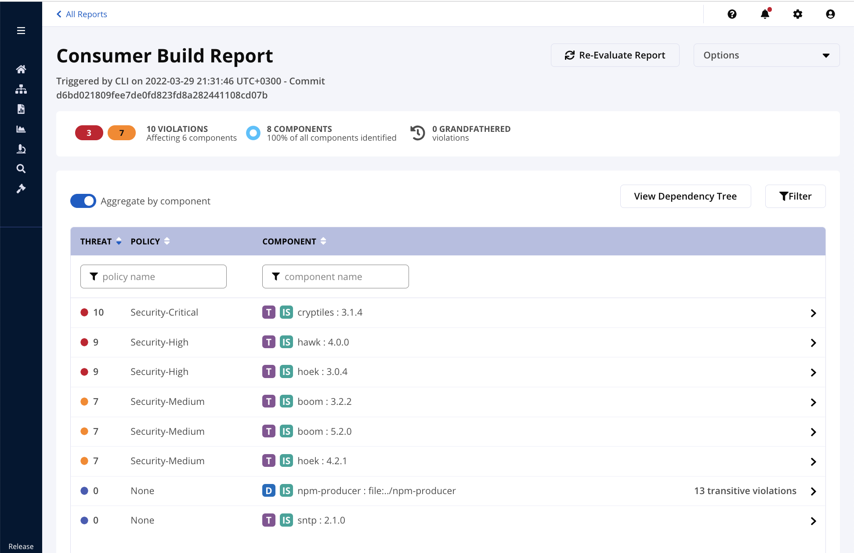Click boom : 5.2.0 component text

click(325, 431)
